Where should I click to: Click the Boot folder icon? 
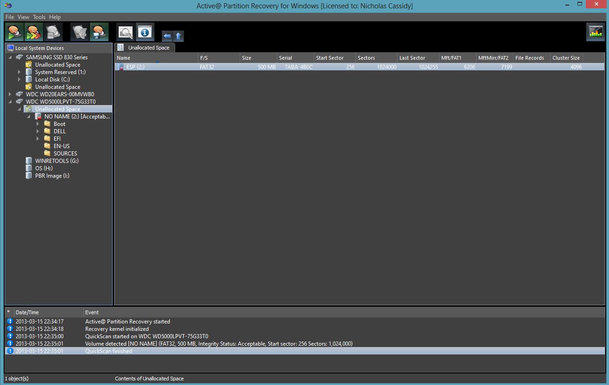click(47, 124)
